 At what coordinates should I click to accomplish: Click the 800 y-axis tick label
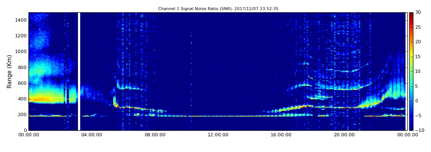tap(22, 67)
